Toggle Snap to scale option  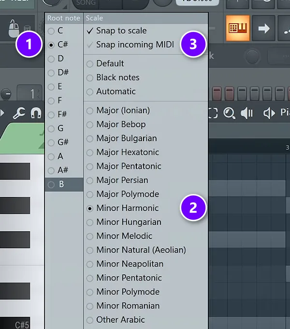click(145, 31)
